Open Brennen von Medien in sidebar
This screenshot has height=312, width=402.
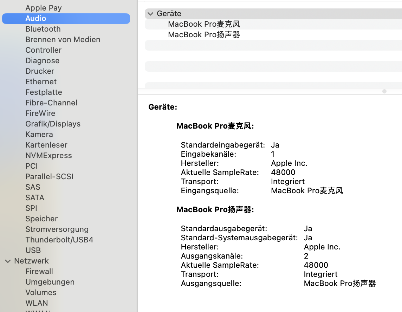63,39
